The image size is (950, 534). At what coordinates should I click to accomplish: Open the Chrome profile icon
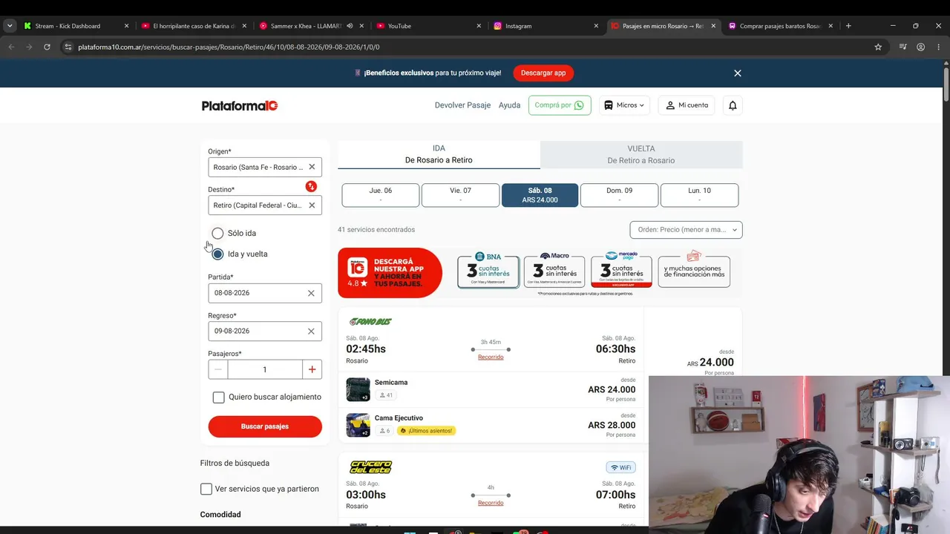point(921,47)
